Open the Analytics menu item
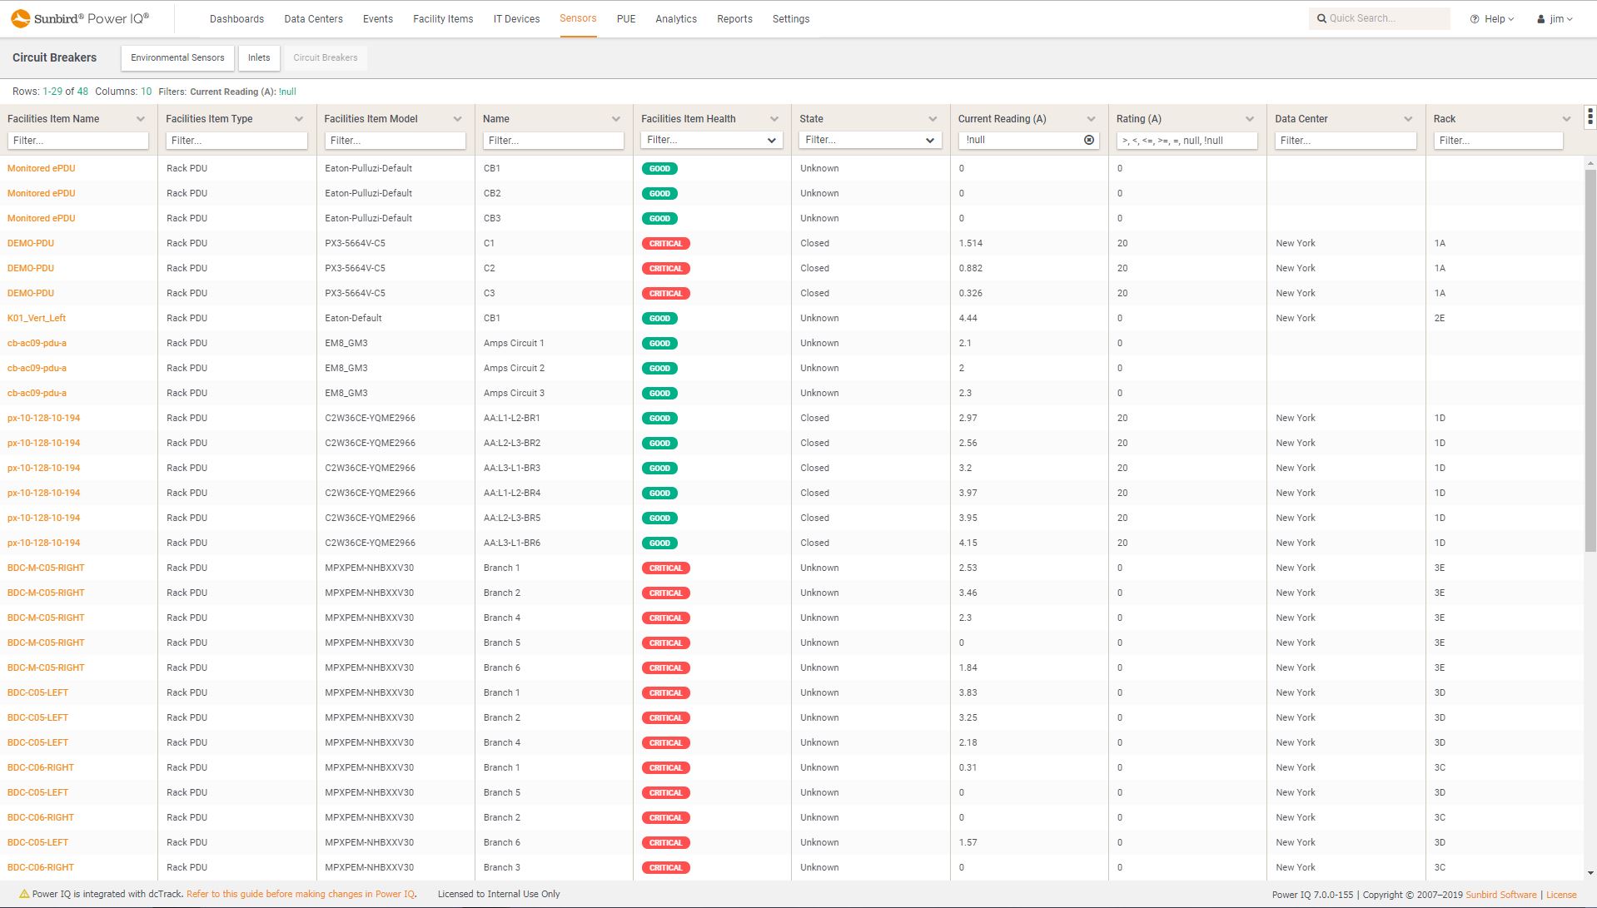1597x908 pixels. (675, 18)
